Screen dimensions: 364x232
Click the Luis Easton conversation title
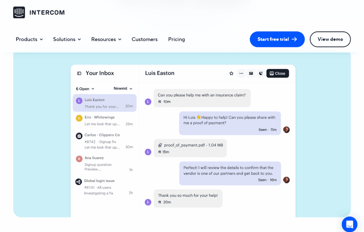pos(160,73)
